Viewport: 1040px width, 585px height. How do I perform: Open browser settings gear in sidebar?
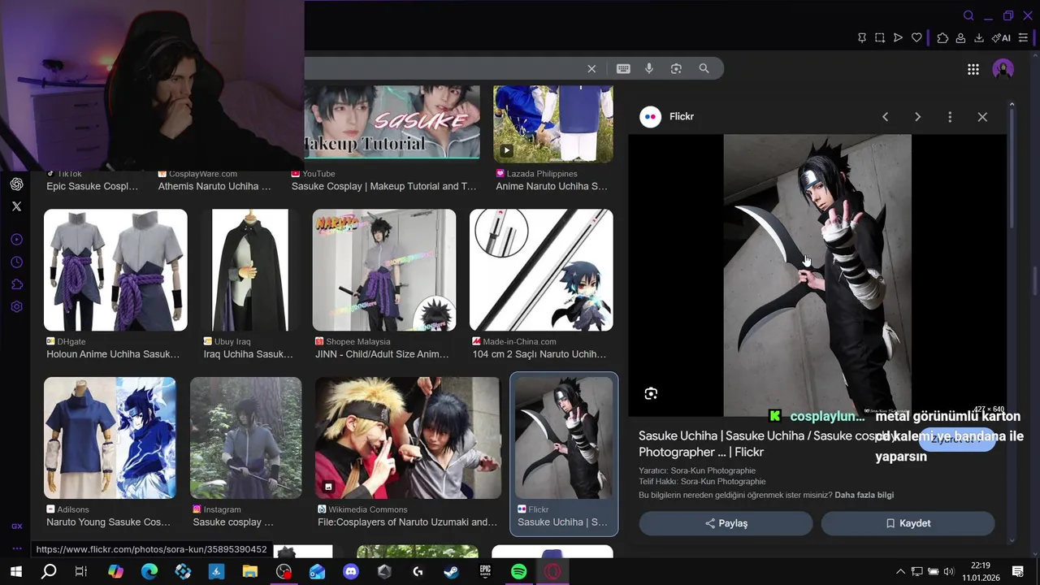coord(16,307)
